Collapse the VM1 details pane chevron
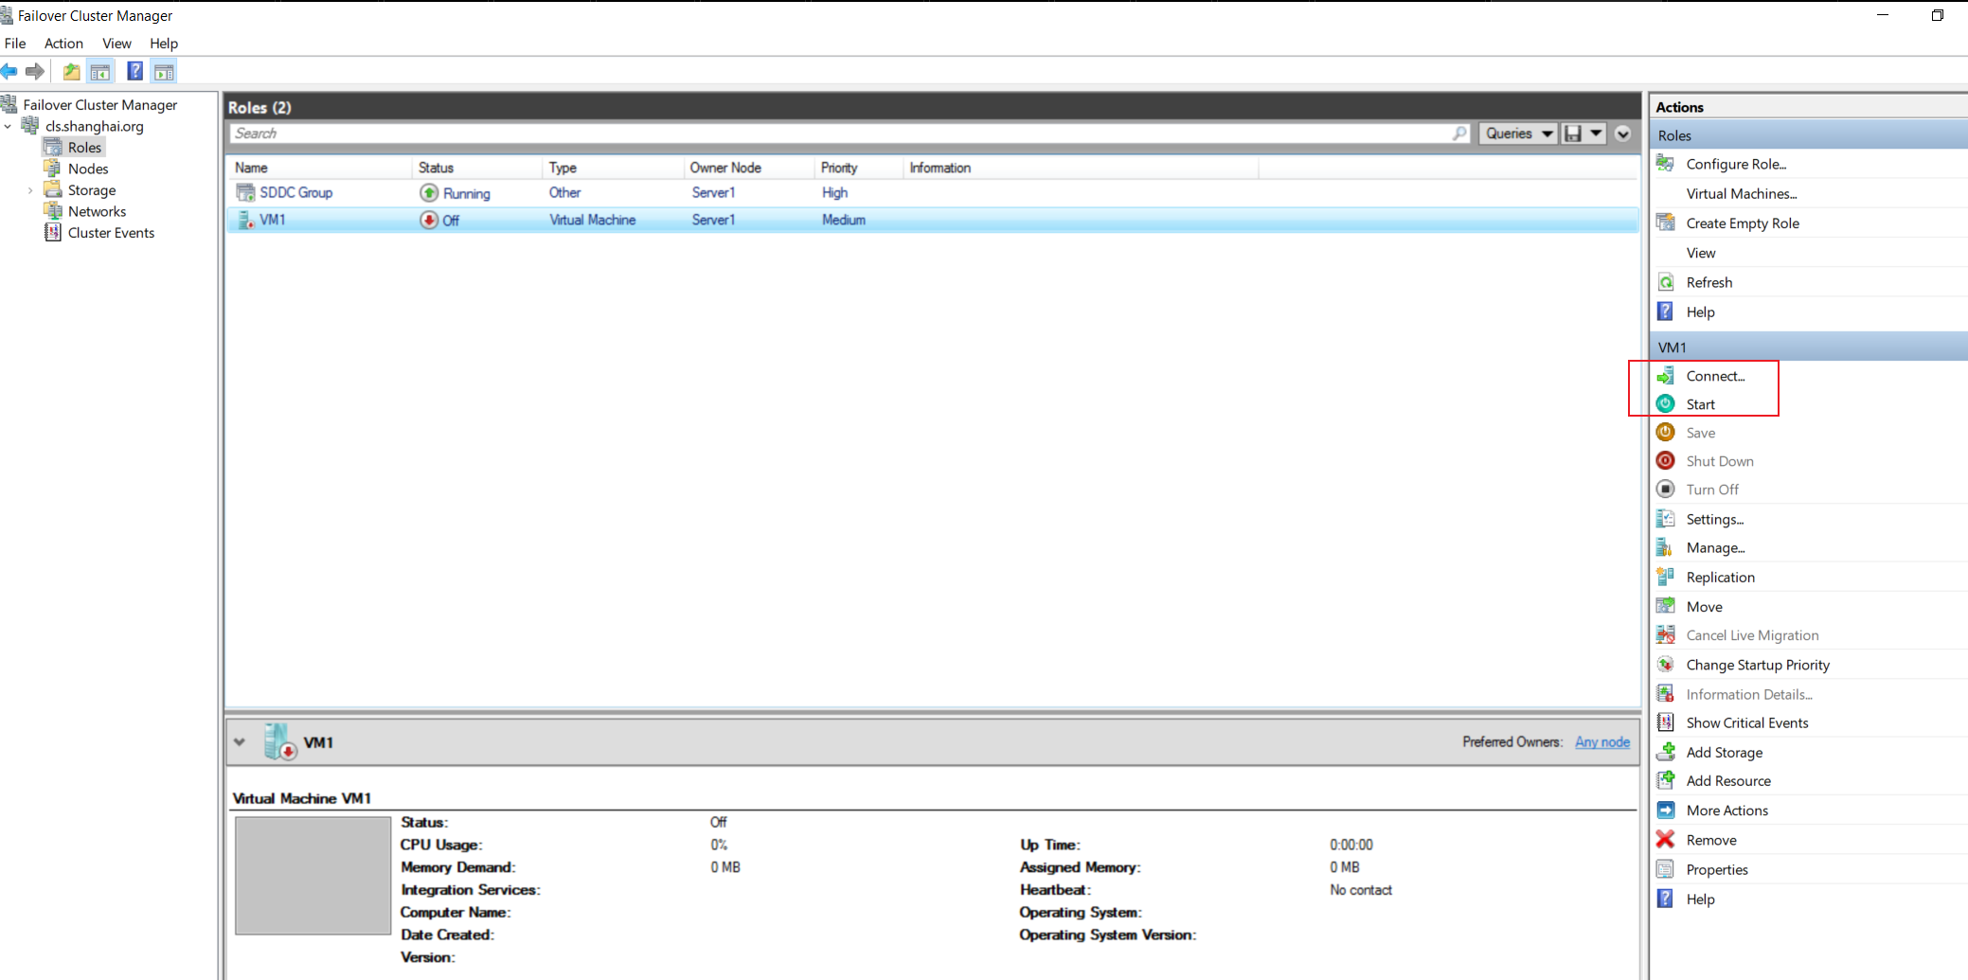The height and width of the screenshot is (980, 1968). (240, 742)
